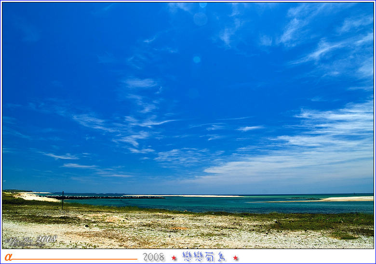Click the cloud bank above right horizon
Viewport: 376px width, 264px height.
click(x=309, y=154)
